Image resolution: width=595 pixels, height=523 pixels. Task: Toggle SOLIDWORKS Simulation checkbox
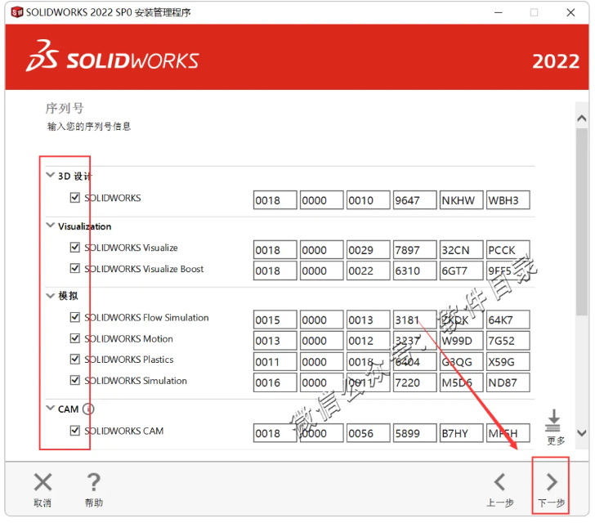click(74, 380)
